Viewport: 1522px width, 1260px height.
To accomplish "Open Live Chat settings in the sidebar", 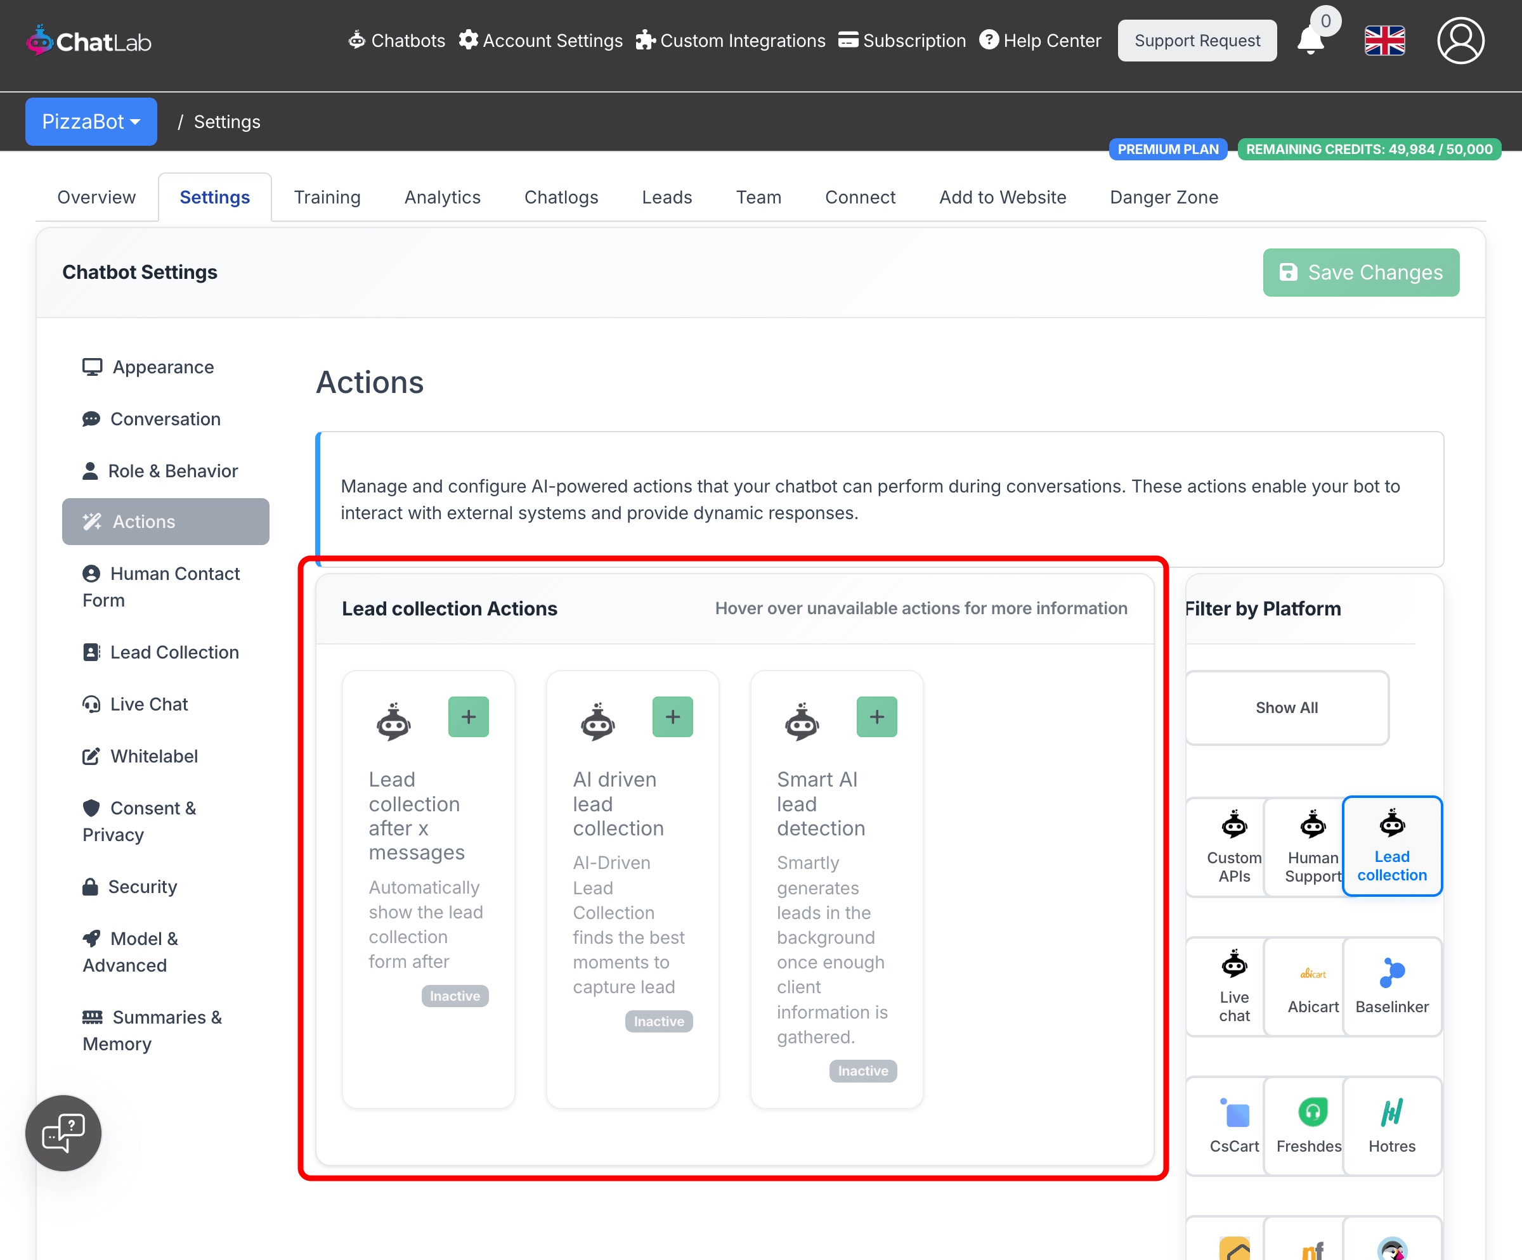I will (148, 704).
